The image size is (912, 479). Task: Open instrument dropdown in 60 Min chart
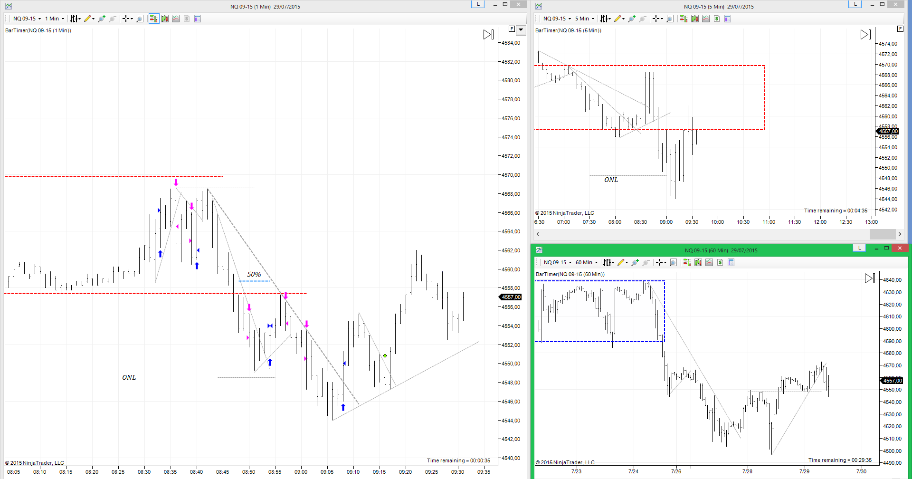coord(558,262)
